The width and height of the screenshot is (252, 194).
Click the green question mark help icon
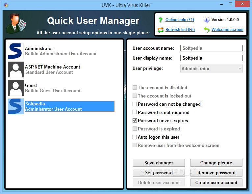[x=161, y=20]
